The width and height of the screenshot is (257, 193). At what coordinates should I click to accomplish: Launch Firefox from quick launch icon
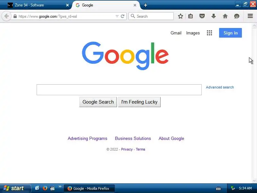pos(45,188)
